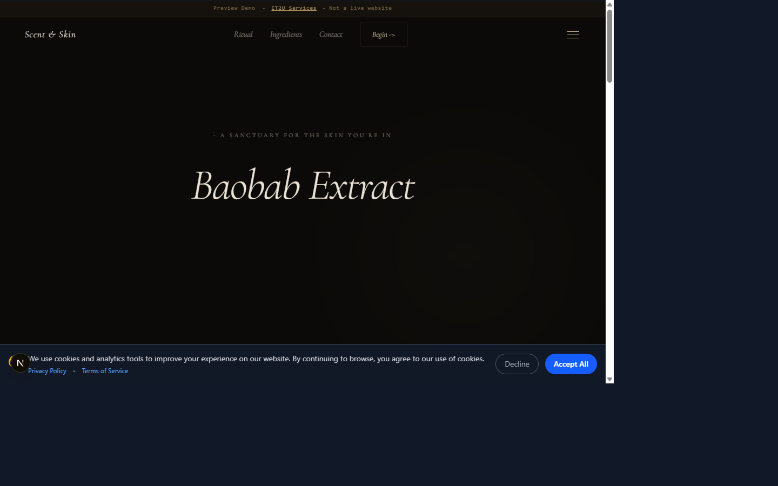Open the Terms of Service link
The width and height of the screenshot is (778, 486).
tap(105, 371)
